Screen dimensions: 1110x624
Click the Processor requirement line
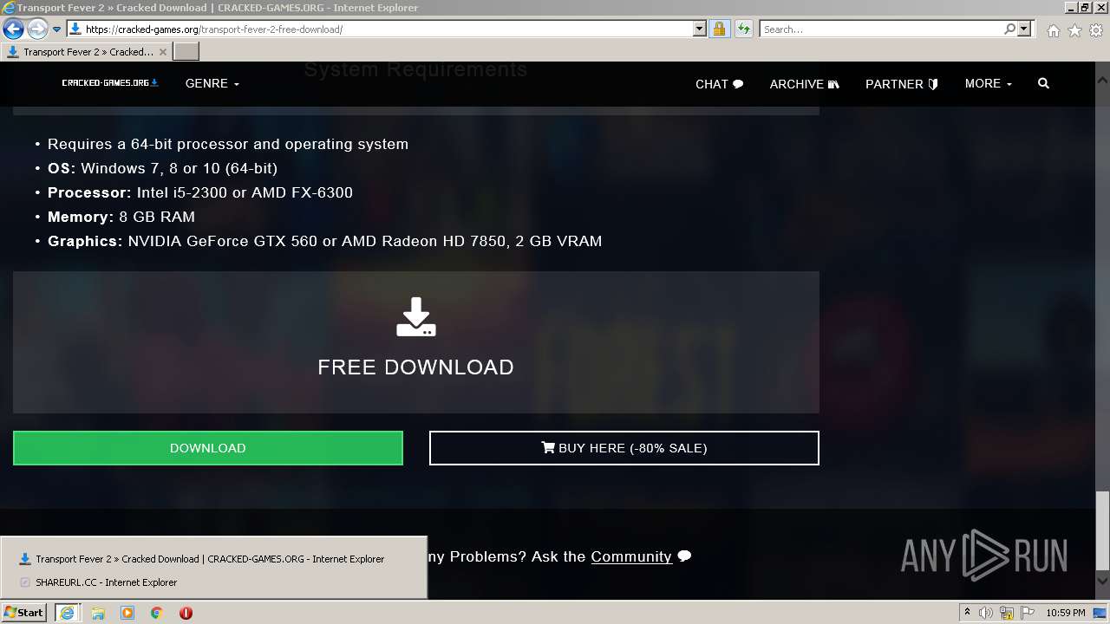(200, 192)
